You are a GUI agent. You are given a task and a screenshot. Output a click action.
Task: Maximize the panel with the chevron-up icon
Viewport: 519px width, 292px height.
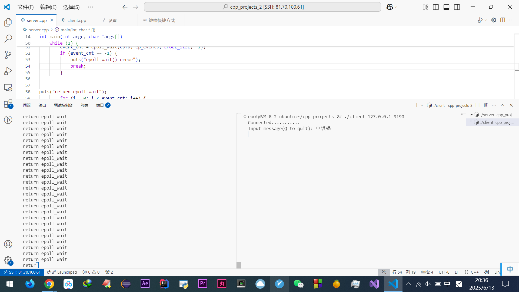click(x=503, y=105)
